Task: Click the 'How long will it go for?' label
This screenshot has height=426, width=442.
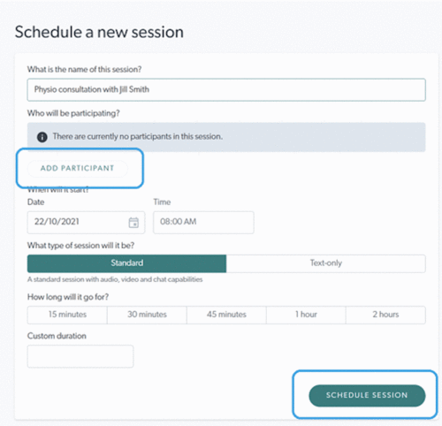Action: (68, 297)
